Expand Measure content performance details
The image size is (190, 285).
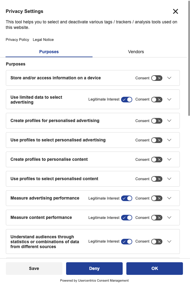click(169, 218)
